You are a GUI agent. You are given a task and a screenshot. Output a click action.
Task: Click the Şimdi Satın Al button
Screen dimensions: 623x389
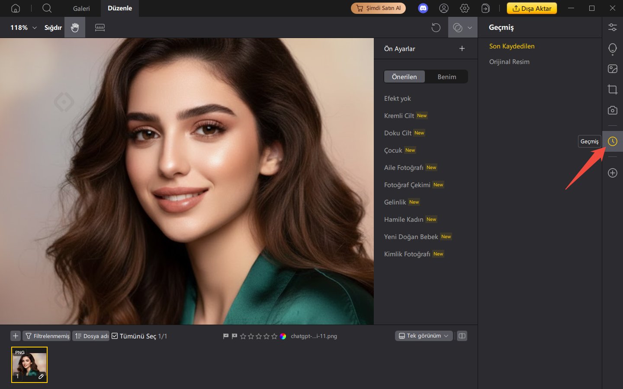click(x=378, y=8)
